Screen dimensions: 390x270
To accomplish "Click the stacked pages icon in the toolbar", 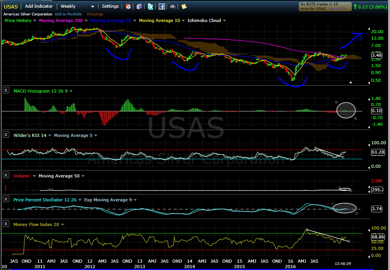I will tap(139, 7).
